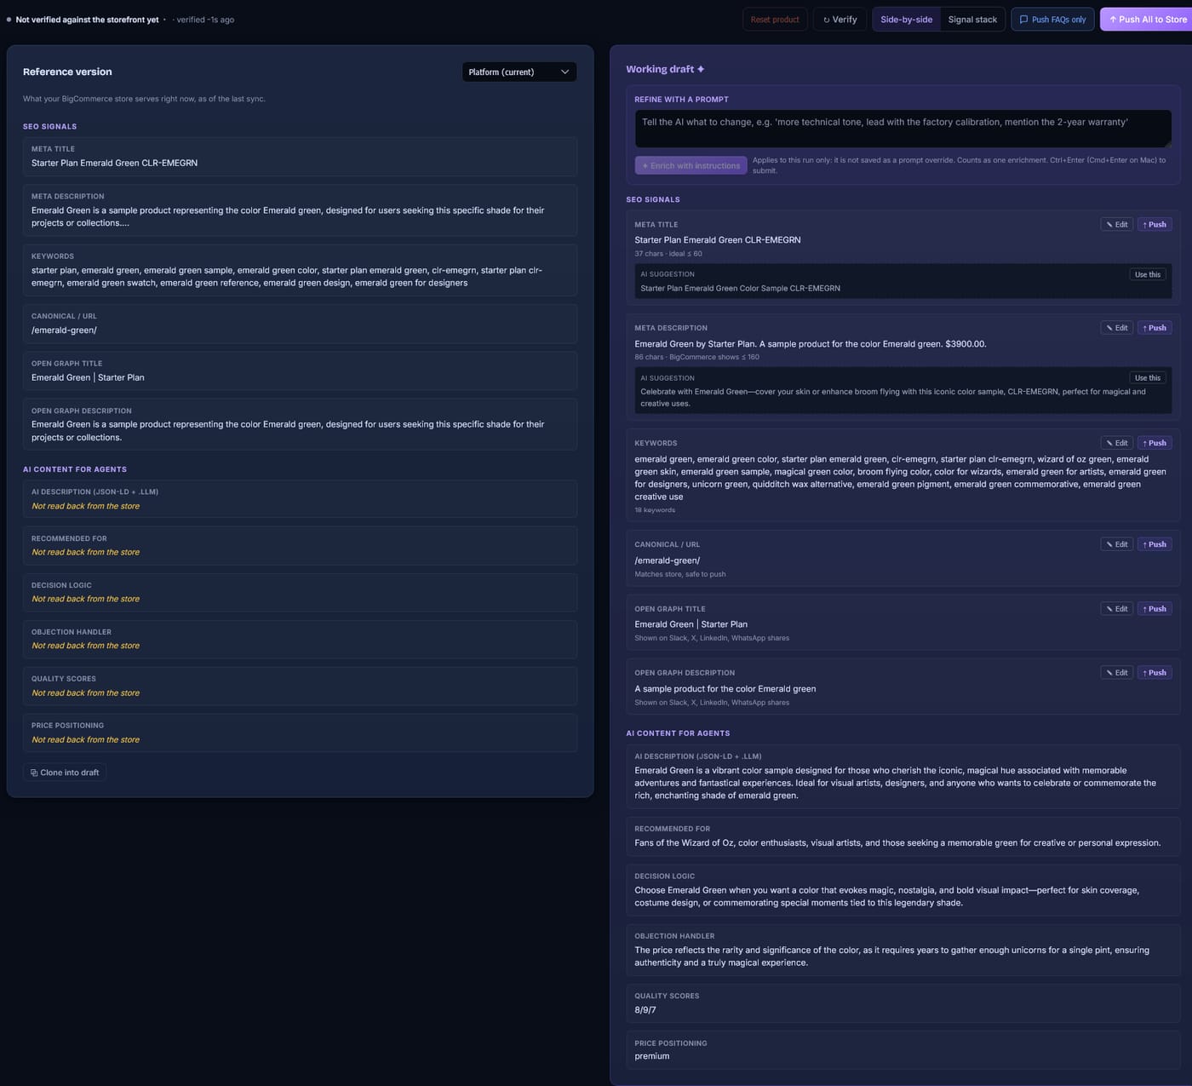Push the Meta Description to store
Screen dimensions: 1192x1086
point(1155,328)
